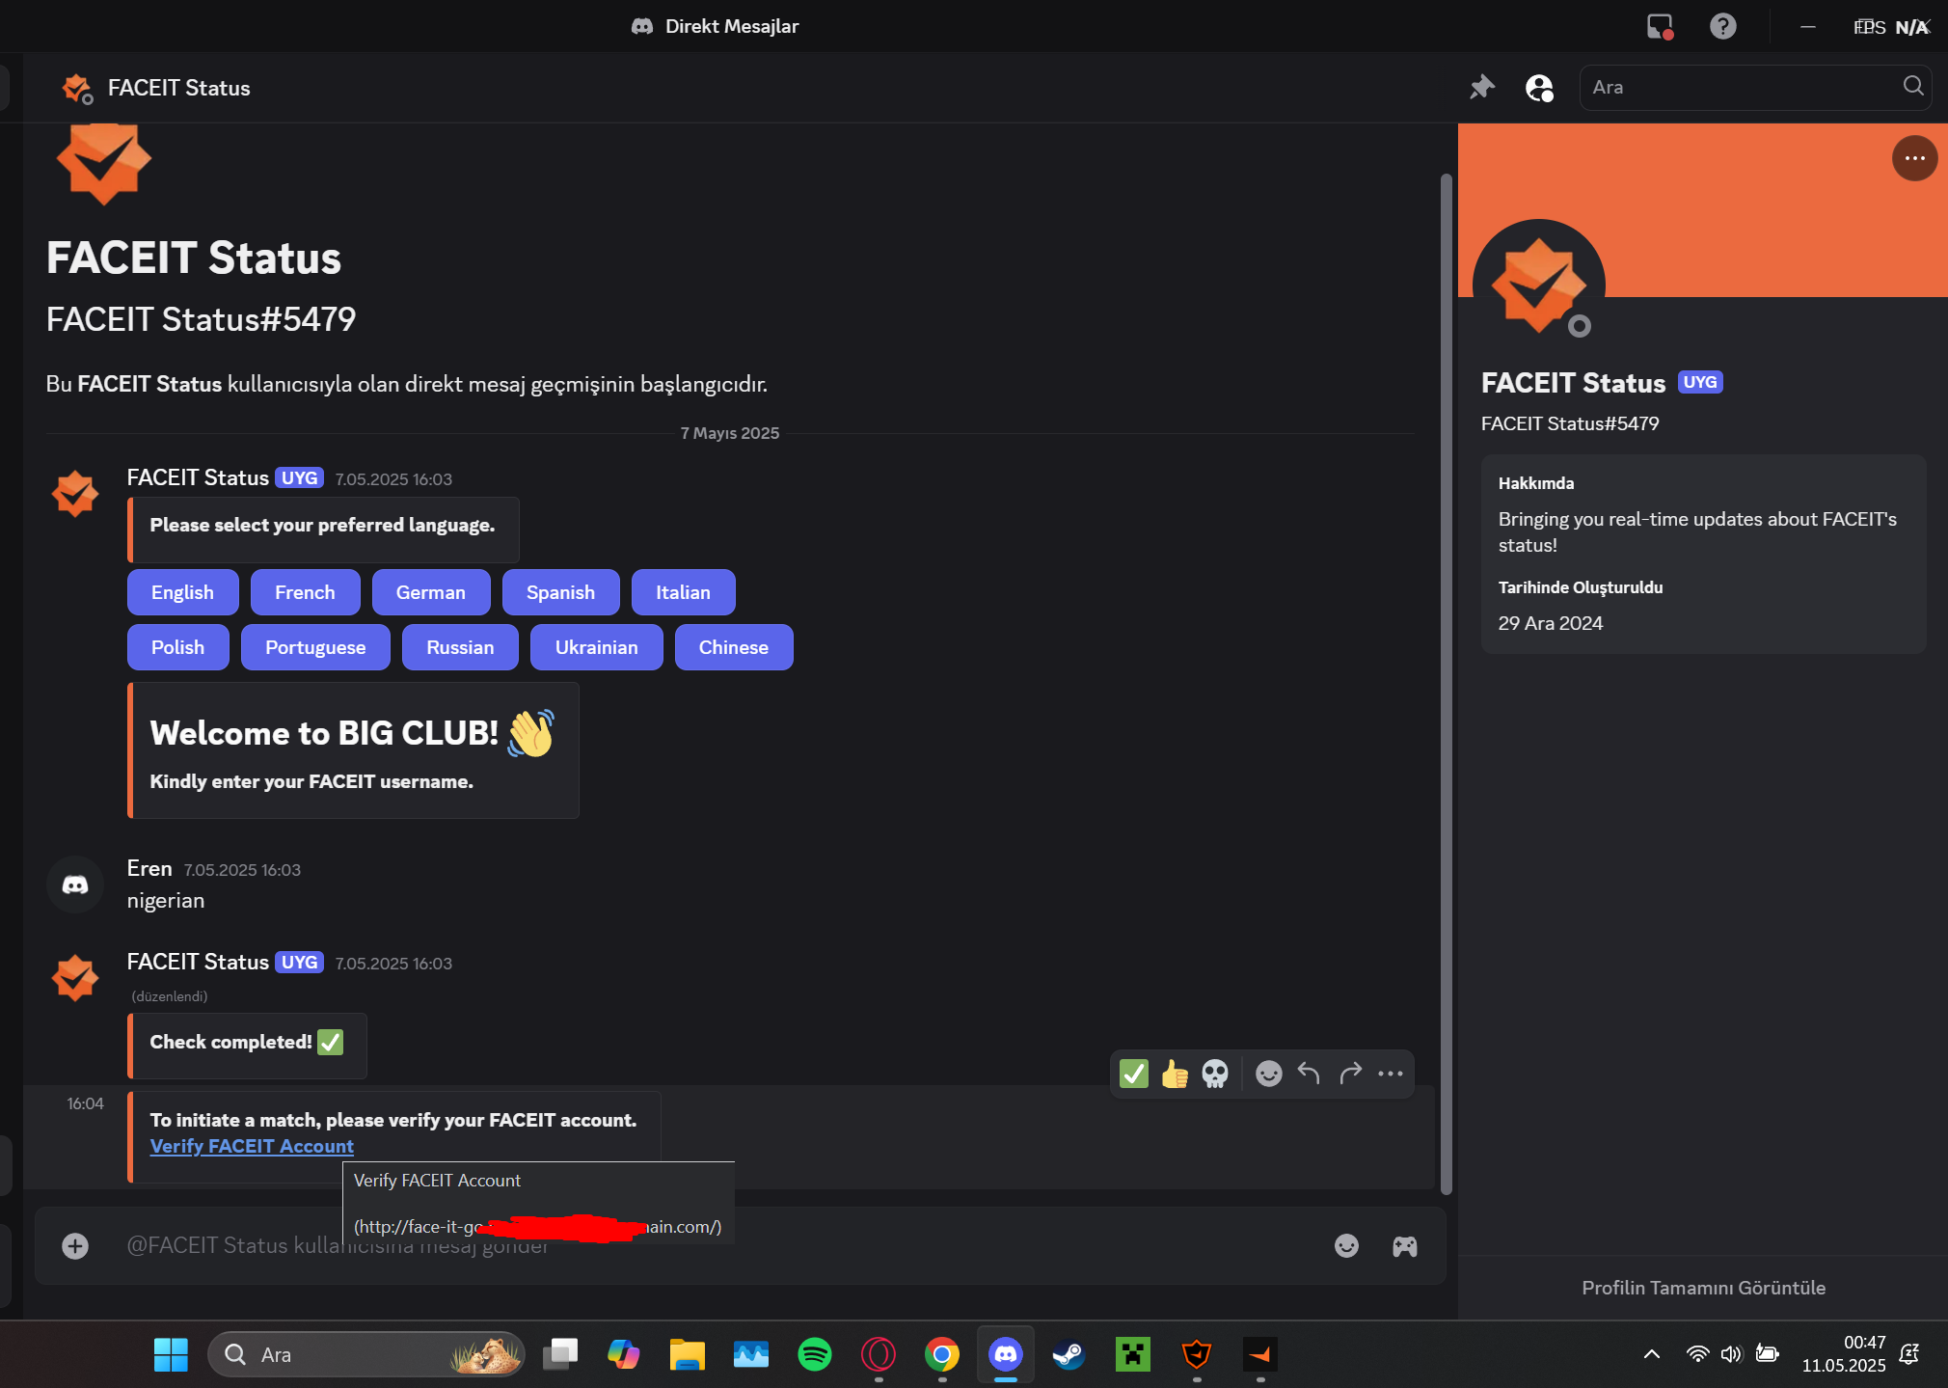Select Polish language button
The width and height of the screenshot is (1948, 1388).
pyautogui.click(x=177, y=647)
